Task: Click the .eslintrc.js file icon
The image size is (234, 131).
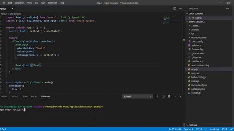Action: [x=189, y=45]
